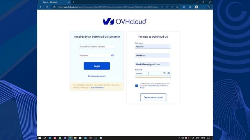250x140 pixels.
Task: Click the OVHcloud logo
Action: pyautogui.click(x=125, y=21)
